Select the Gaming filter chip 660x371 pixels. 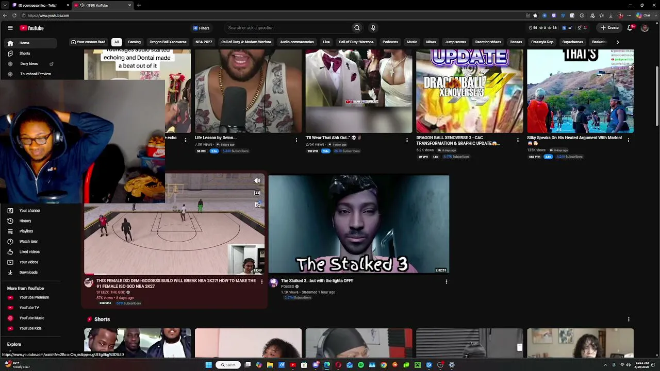coord(134,42)
